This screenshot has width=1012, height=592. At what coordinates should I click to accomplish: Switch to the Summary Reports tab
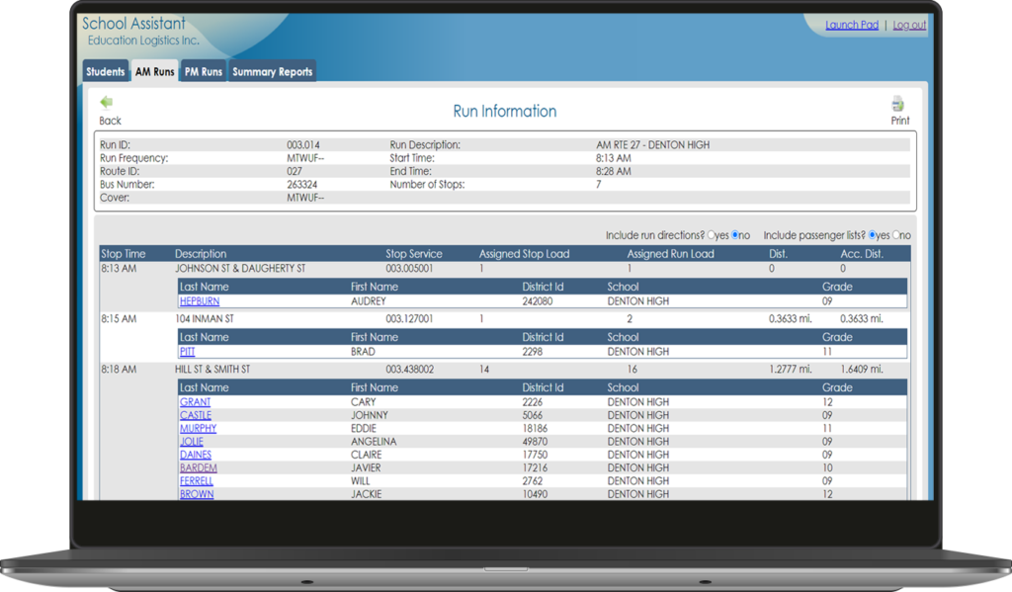coord(273,70)
